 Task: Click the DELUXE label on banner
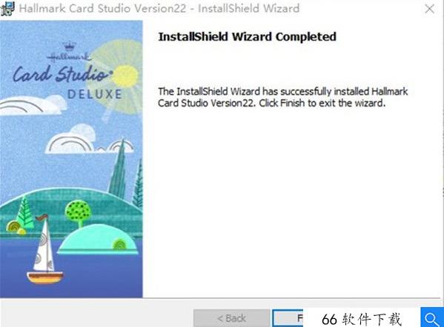coord(95,94)
